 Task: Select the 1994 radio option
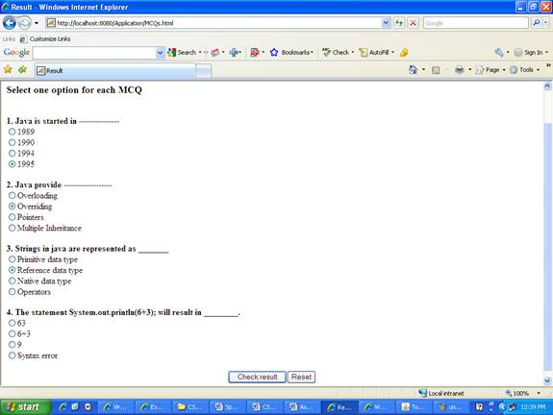tap(12, 154)
